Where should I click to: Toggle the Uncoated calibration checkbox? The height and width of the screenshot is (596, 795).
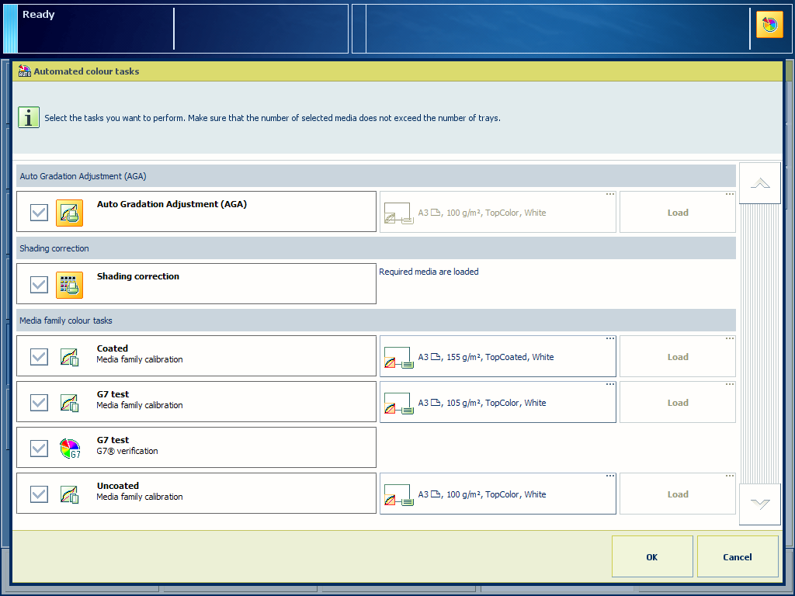(39, 494)
